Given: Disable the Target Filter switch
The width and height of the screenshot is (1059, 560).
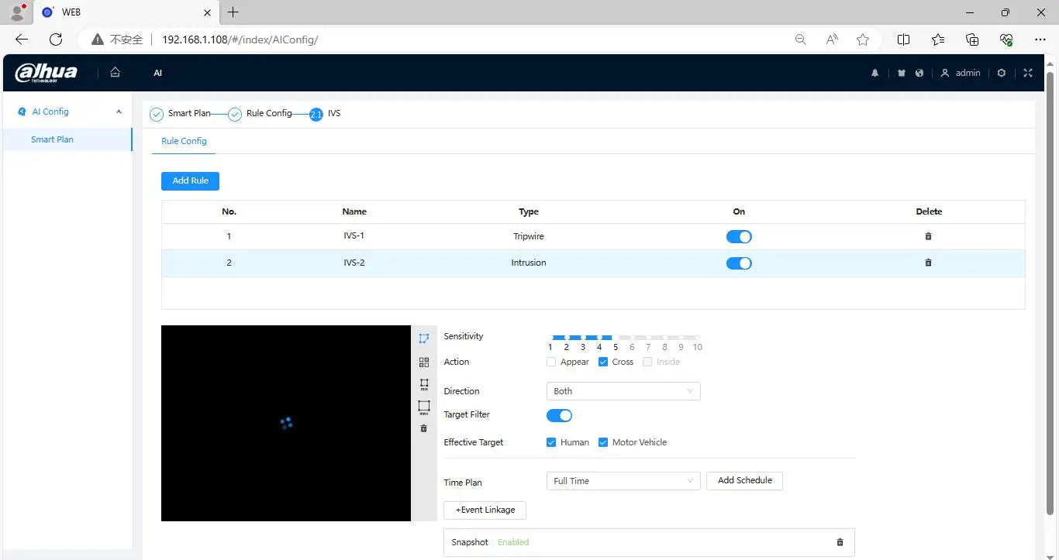Looking at the screenshot, I should tap(559, 415).
